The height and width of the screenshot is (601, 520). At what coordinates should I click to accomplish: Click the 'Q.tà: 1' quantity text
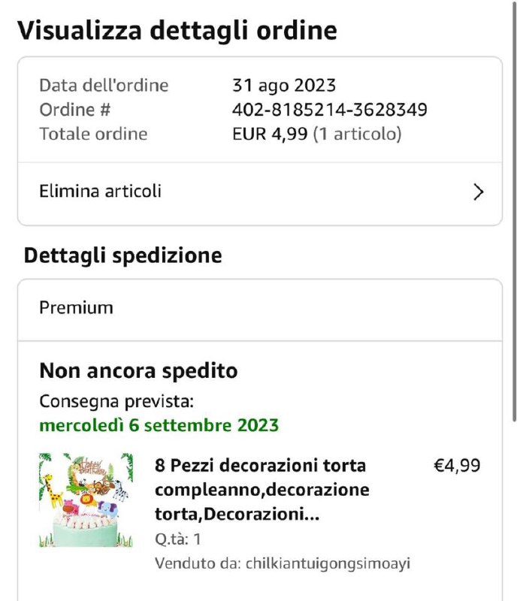pos(177,539)
